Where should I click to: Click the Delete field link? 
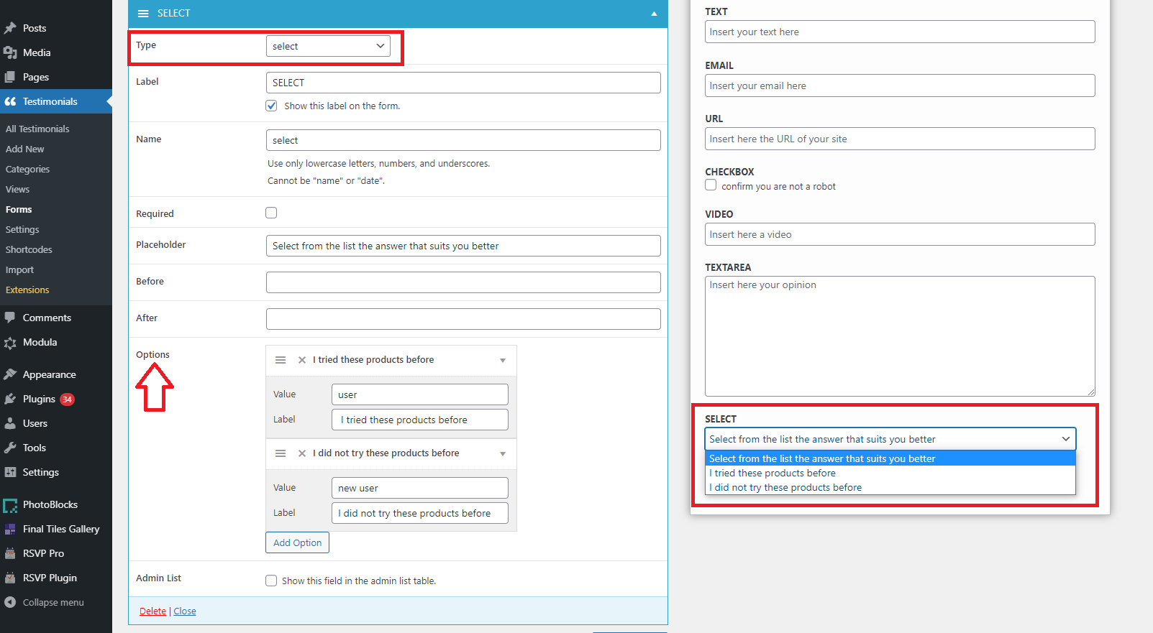(152, 611)
